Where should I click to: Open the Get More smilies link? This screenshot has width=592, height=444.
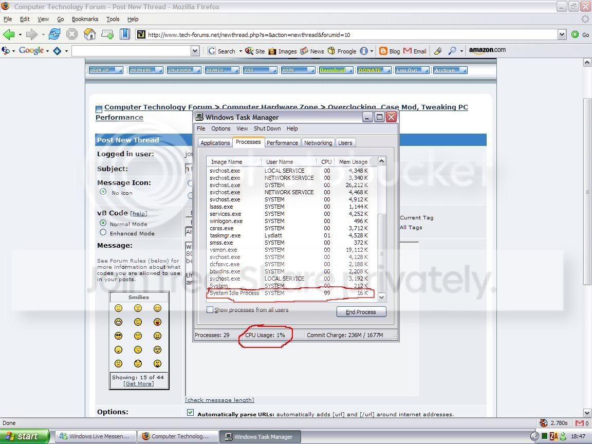click(139, 383)
